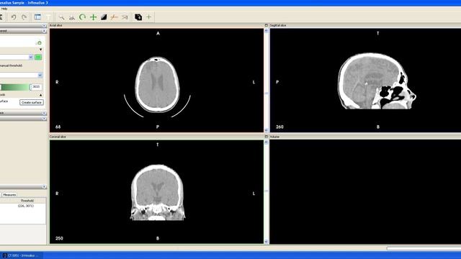
Task: Open the green mask colour swatch
Action: [38, 58]
